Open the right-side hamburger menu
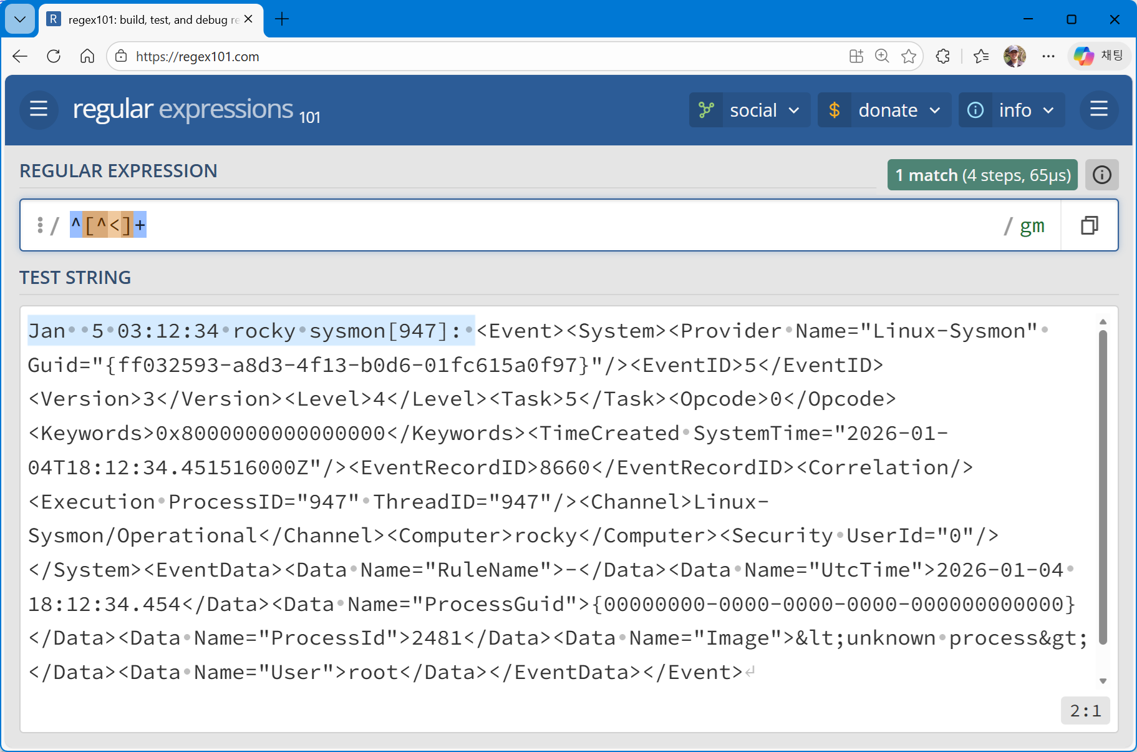The height and width of the screenshot is (752, 1137). [x=1098, y=109]
